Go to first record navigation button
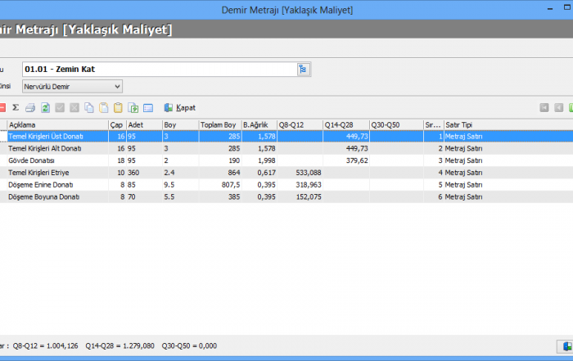Screen dimensions: 573x361 click(x=544, y=107)
